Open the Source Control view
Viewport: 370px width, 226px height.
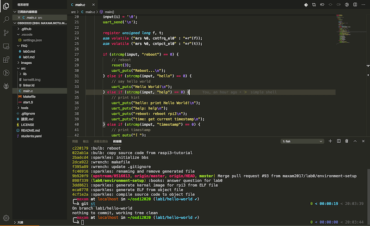tap(6, 33)
